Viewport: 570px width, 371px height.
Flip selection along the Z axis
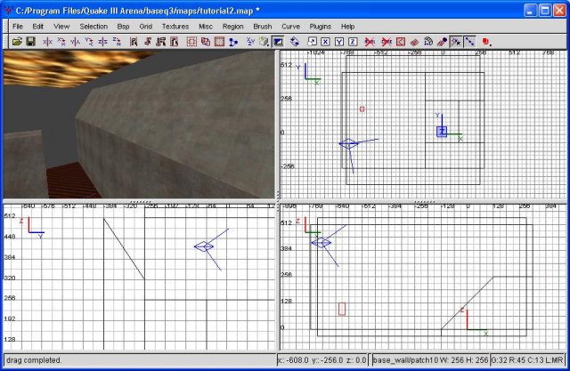pyautogui.click(x=102, y=42)
